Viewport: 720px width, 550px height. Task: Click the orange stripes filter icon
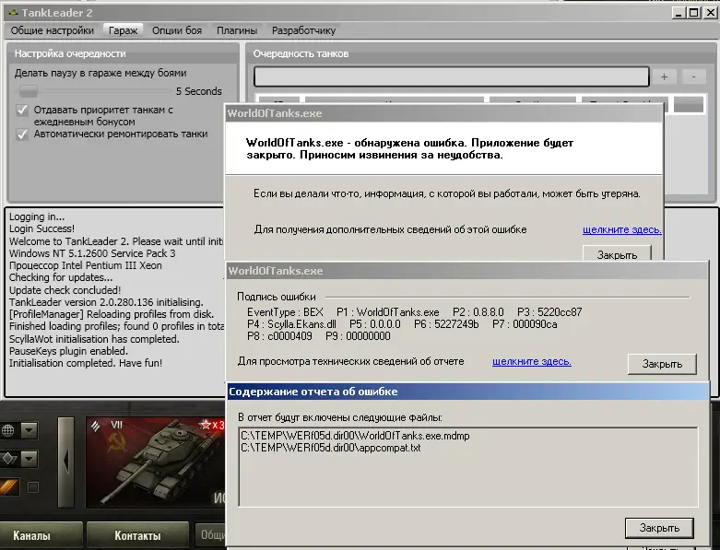pos(8,486)
